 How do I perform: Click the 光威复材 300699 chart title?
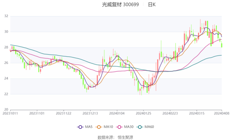click(120, 5)
